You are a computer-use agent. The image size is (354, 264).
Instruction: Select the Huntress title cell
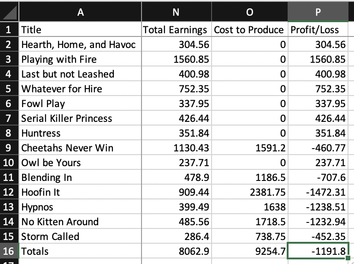[x=80, y=133]
